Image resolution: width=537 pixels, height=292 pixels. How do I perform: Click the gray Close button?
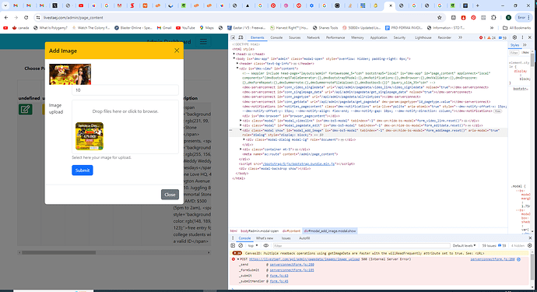pos(170,195)
